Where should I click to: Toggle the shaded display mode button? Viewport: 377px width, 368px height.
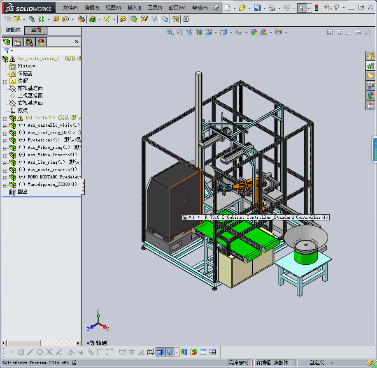(170, 352)
